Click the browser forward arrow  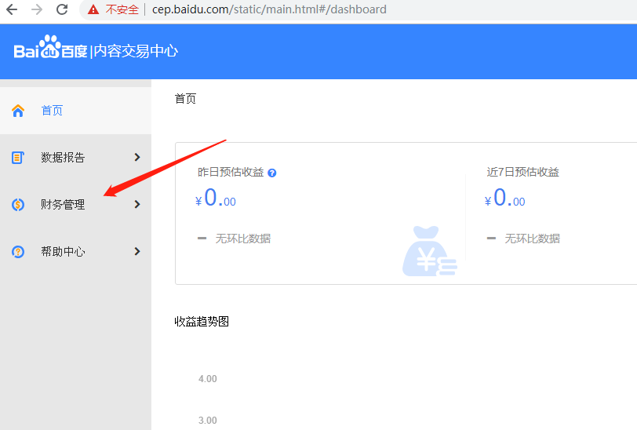[36, 10]
